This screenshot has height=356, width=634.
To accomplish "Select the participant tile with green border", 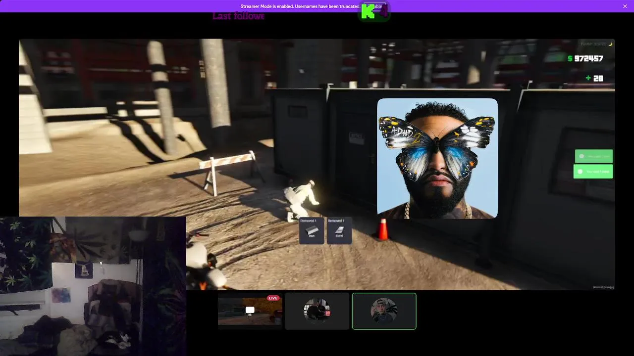I will point(384,311).
